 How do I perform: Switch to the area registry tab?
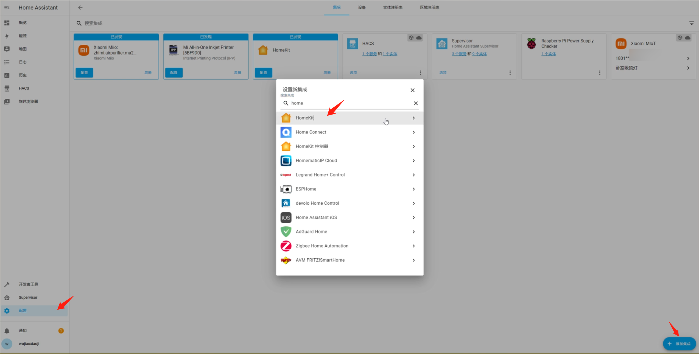pos(429,7)
